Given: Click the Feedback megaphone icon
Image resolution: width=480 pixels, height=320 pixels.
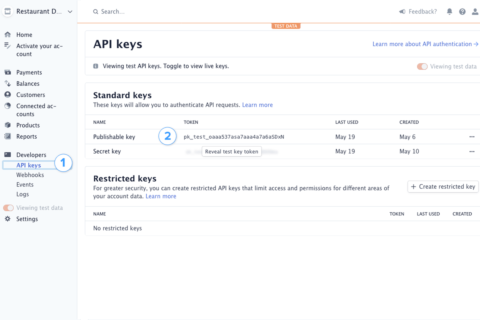Looking at the screenshot, I should [402, 12].
